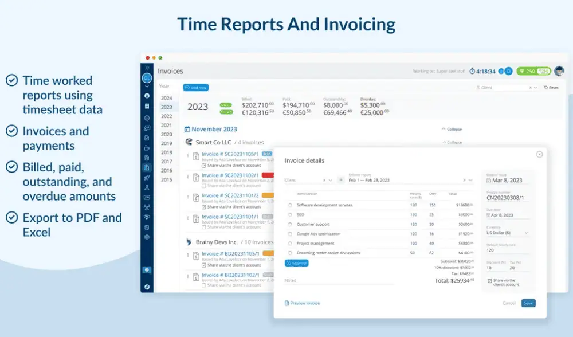
Task: Stop the running work timer
Action: click(508, 71)
